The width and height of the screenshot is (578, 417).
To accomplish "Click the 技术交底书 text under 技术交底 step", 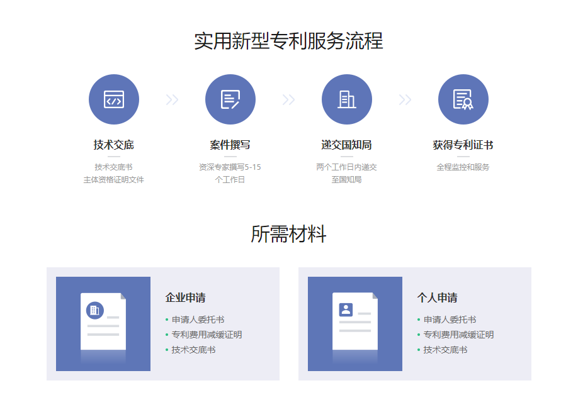I will [x=114, y=167].
